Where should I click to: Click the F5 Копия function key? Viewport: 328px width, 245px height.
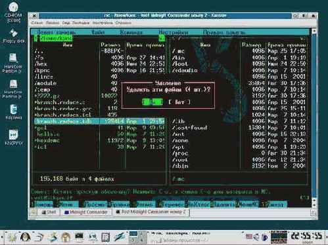point(145,204)
